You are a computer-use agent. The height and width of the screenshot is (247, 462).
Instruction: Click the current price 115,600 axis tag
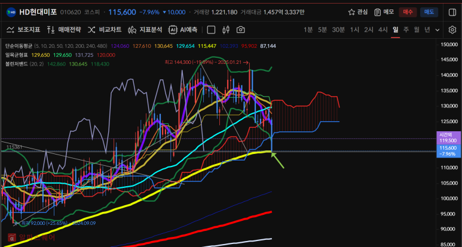click(448, 150)
